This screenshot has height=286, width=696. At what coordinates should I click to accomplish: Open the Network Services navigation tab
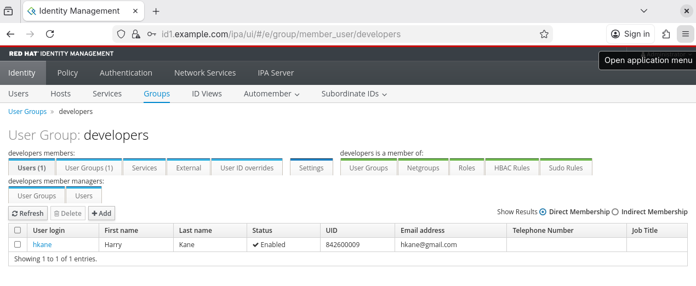(205, 73)
